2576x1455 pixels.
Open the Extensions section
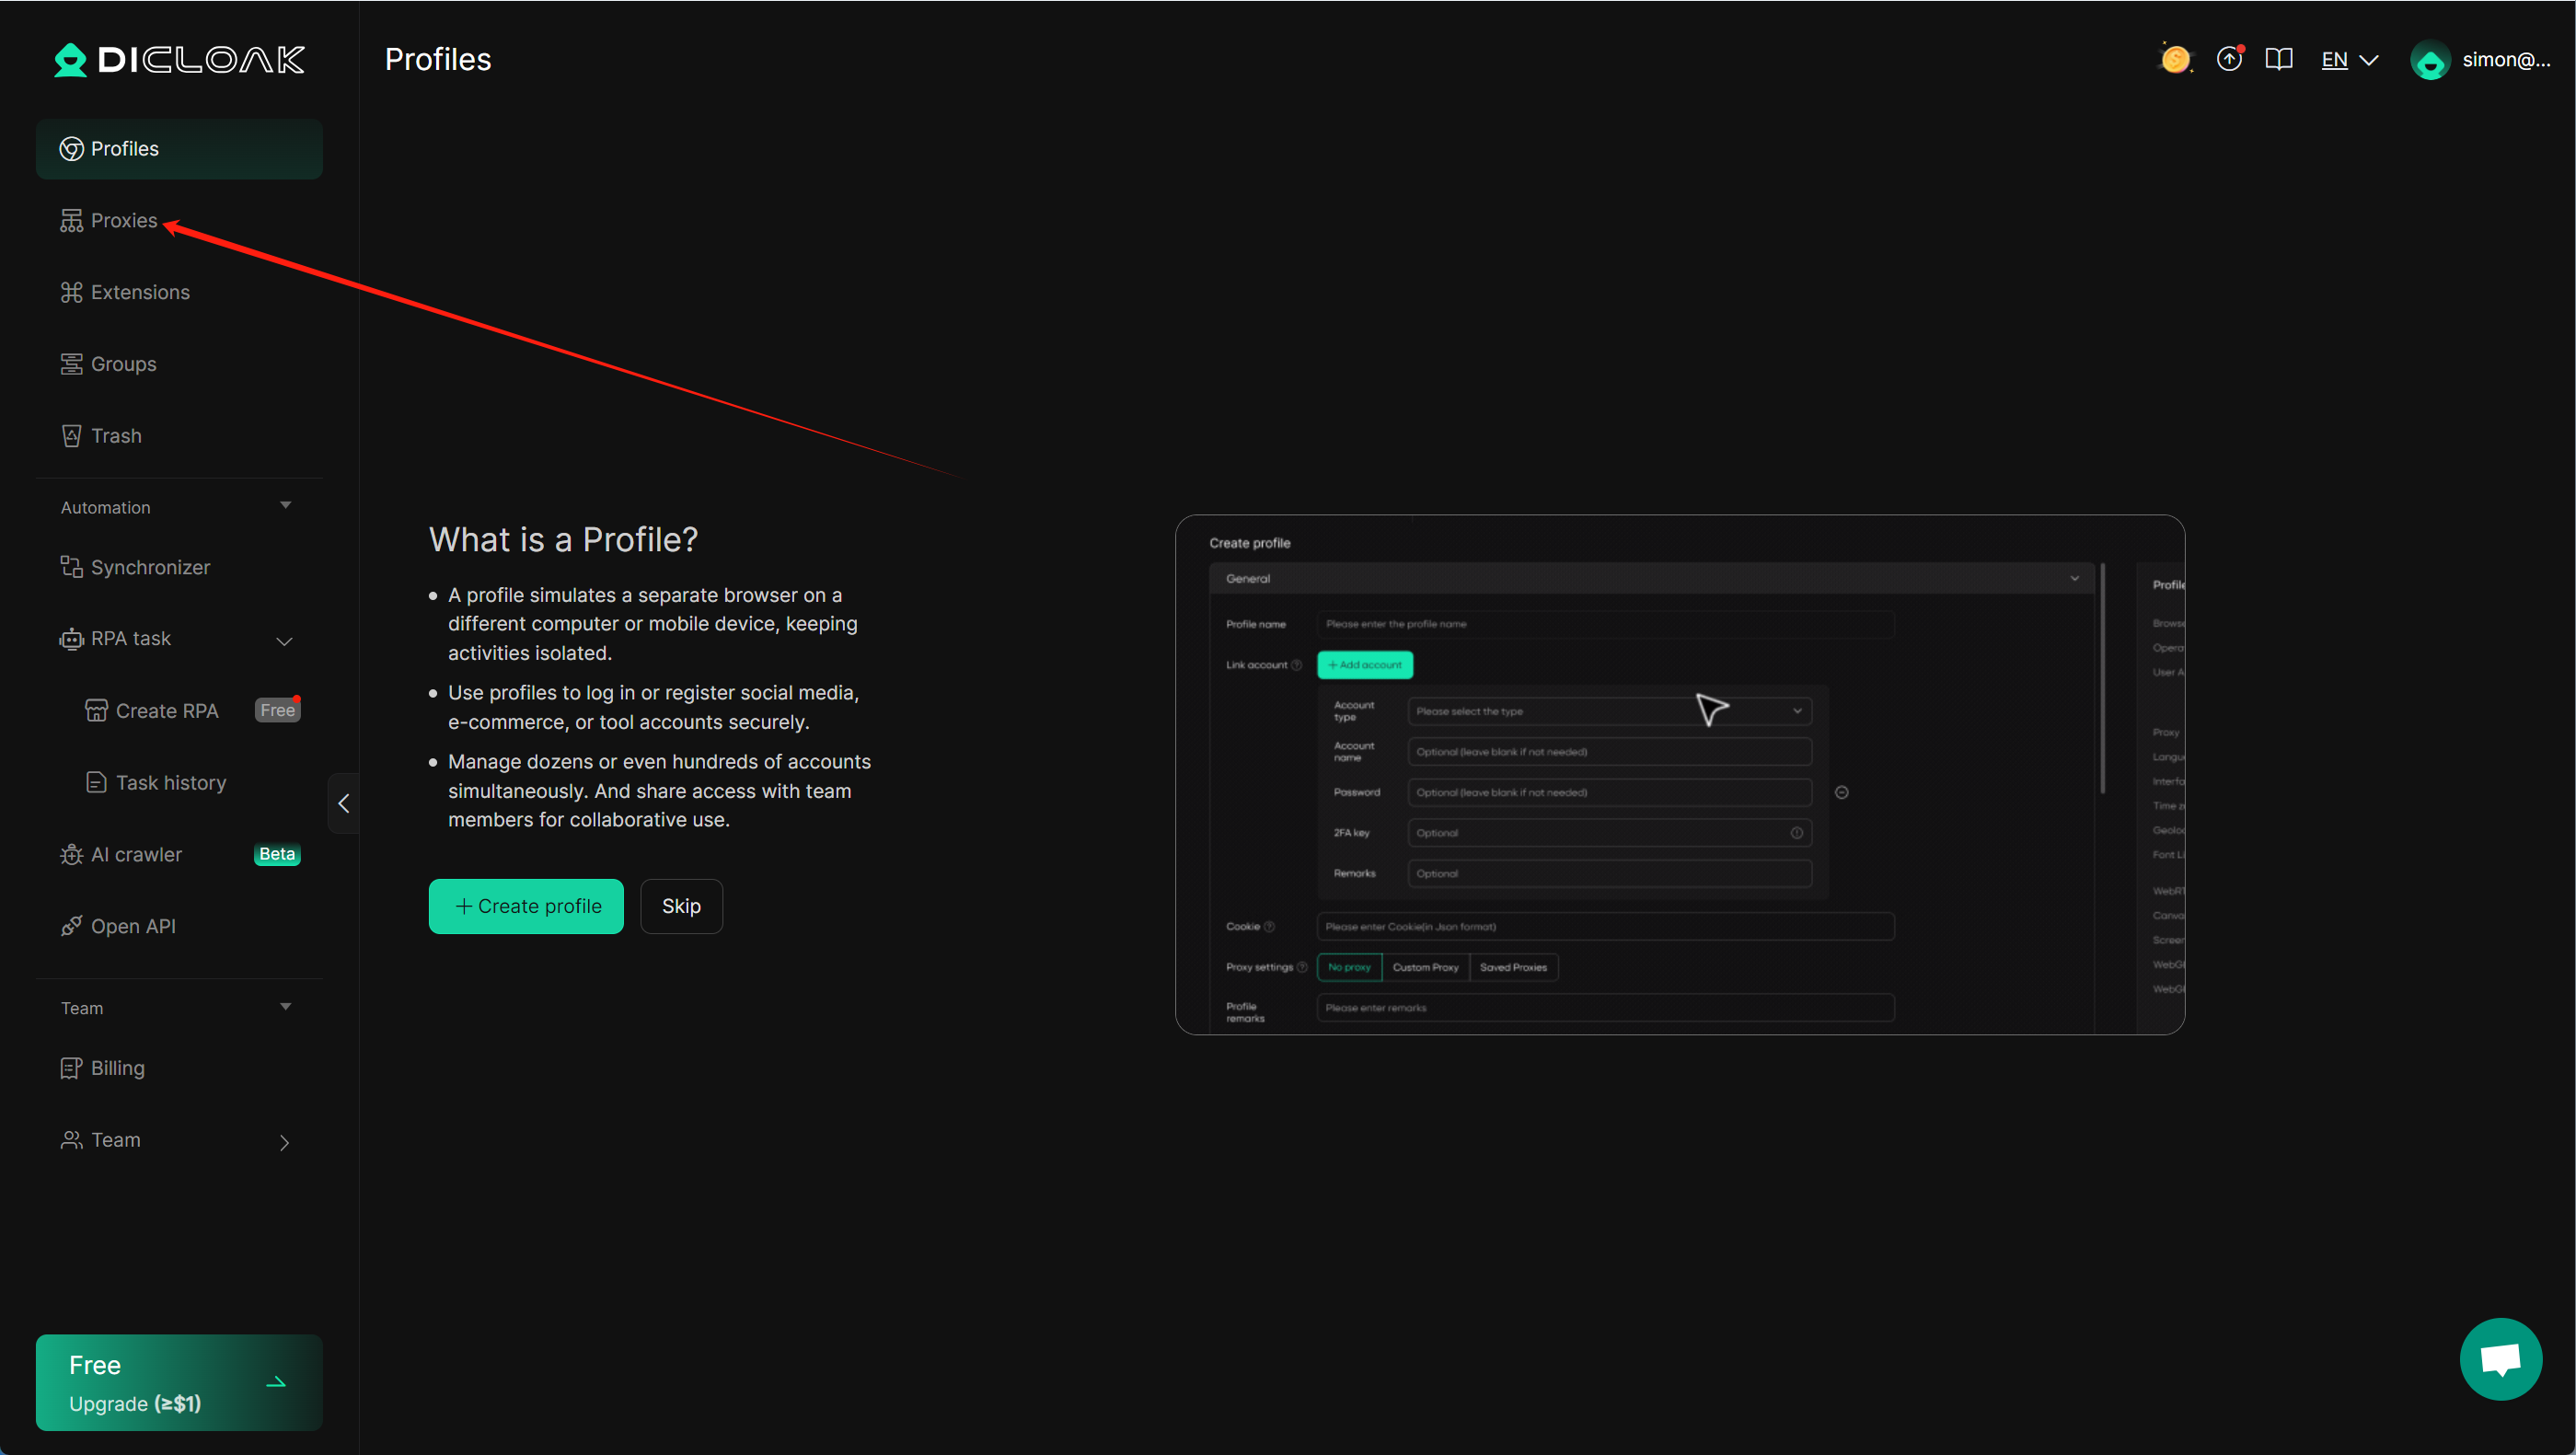[x=140, y=292]
